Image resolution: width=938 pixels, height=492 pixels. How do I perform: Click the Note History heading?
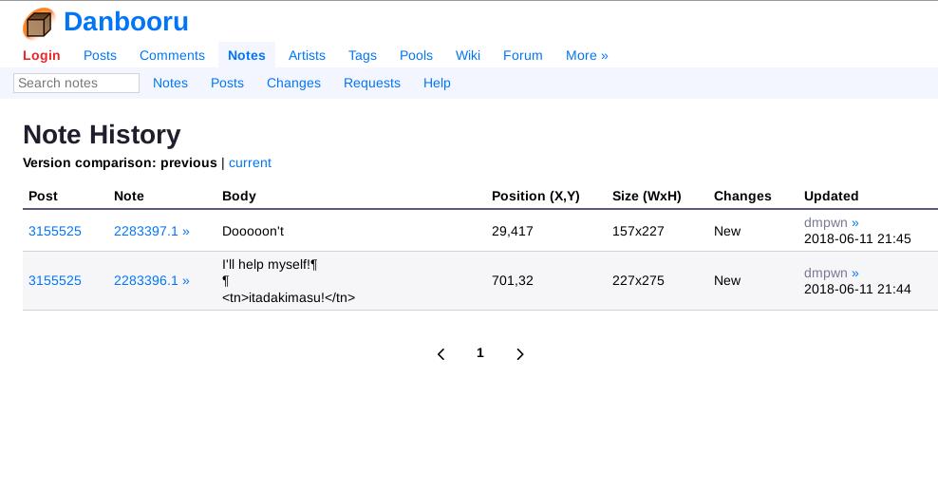point(102,135)
